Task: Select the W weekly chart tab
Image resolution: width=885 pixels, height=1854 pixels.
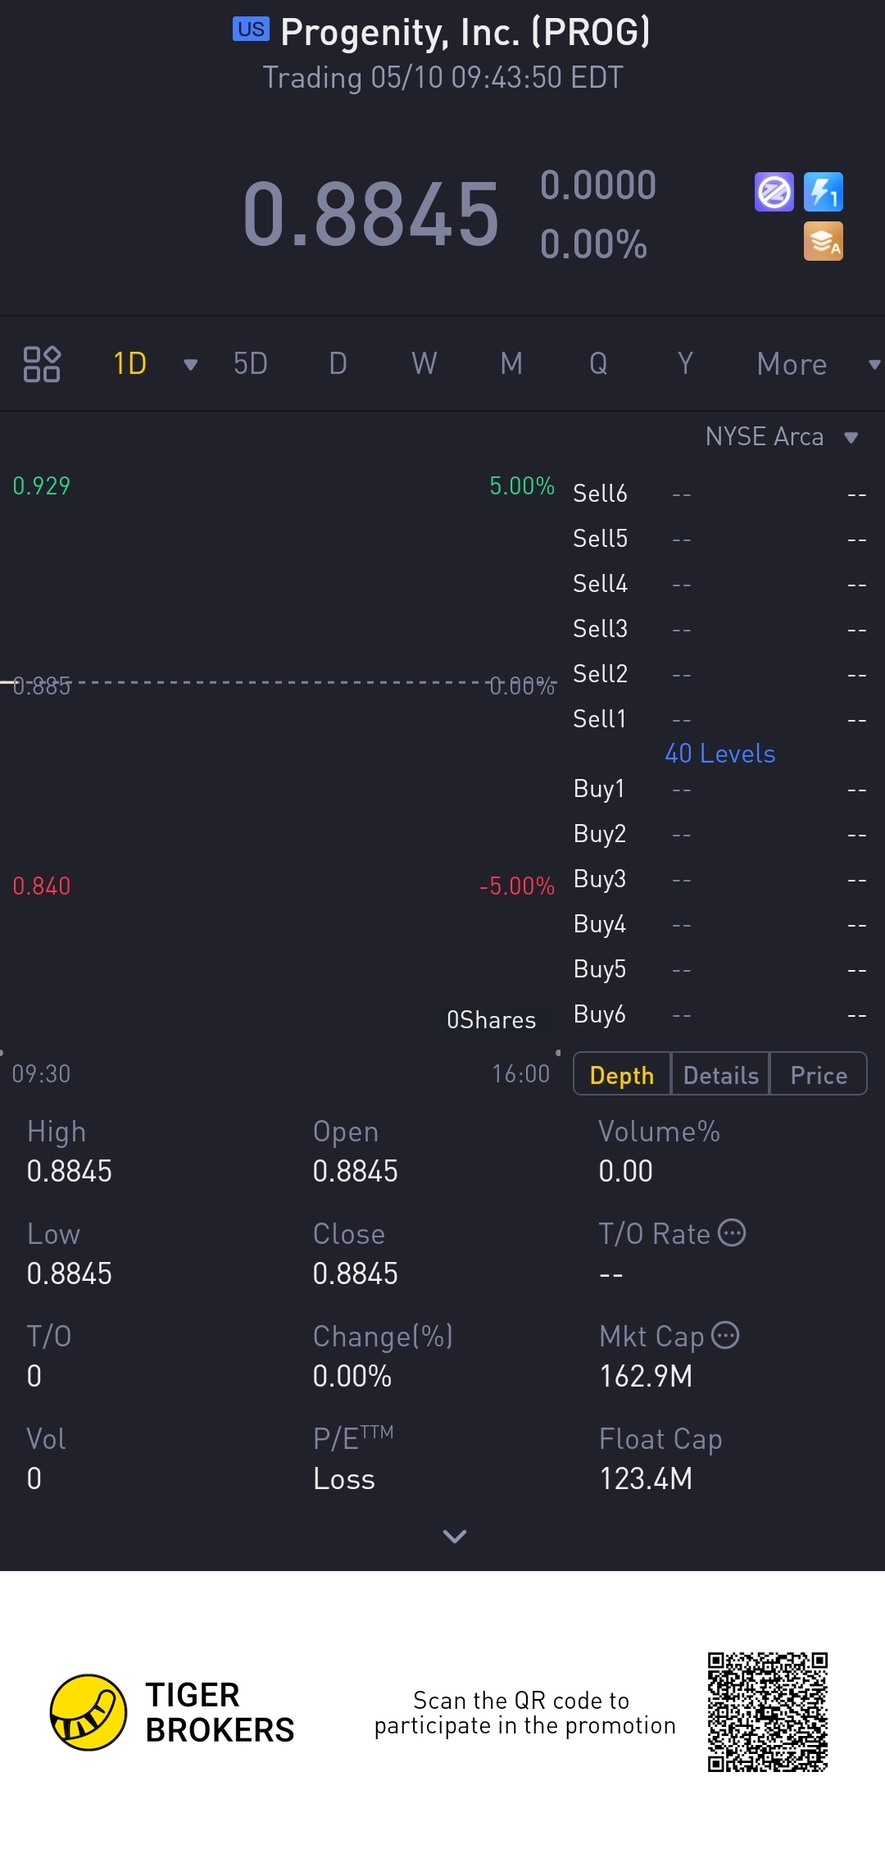Action: coord(424,363)
